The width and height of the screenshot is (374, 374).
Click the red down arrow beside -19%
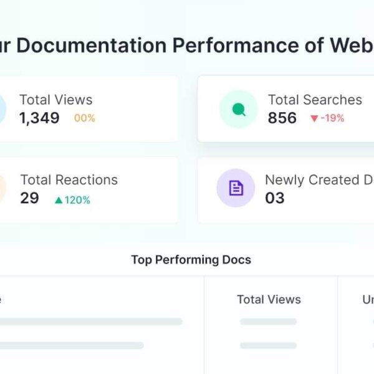pos(314,118)
